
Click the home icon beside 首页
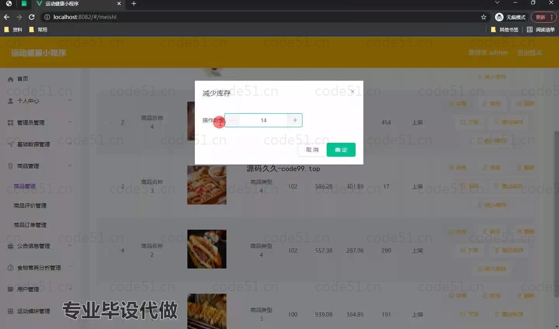point(10,79)
